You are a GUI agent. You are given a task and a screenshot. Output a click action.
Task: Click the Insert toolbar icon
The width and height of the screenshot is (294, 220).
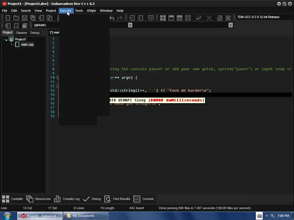pyautogui.click(x=8, y=26)
